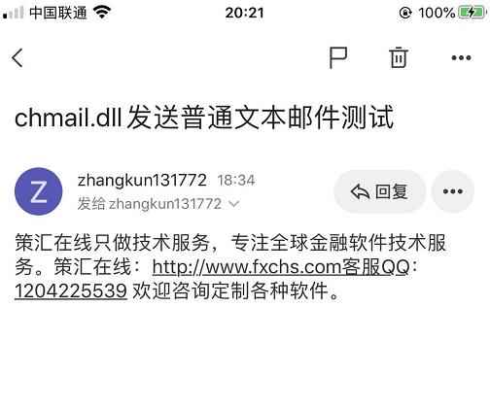Delete the email using the trash icon
This screenshot has width=490, height=409.
point(399,57)
